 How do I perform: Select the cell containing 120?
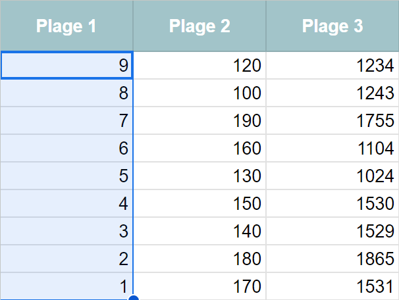(199, 65)
